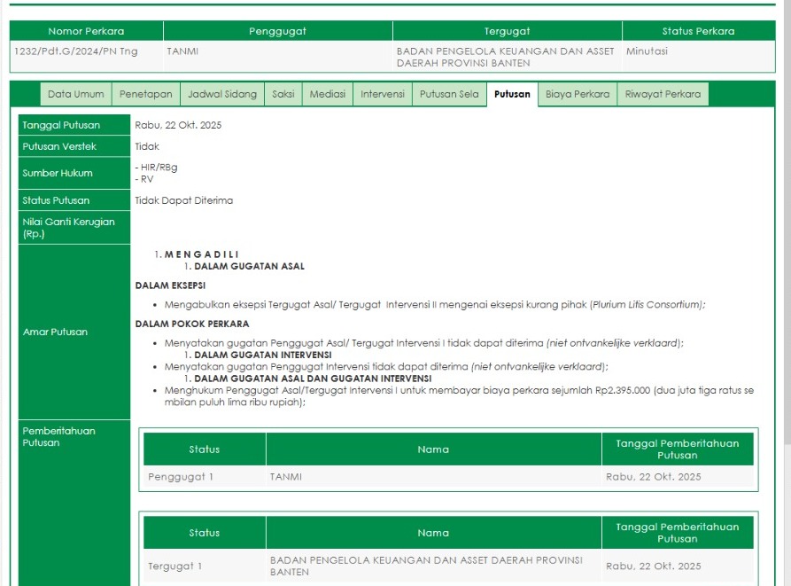791x586 pixels.
Task: Click the Status Putusan row label
Action: coord(56,200)
